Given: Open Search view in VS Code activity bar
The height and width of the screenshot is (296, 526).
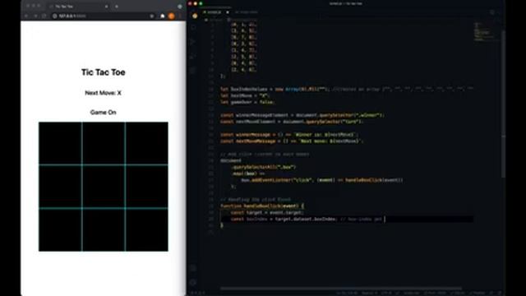Looking at the screenshot, I should pos(193,28).
